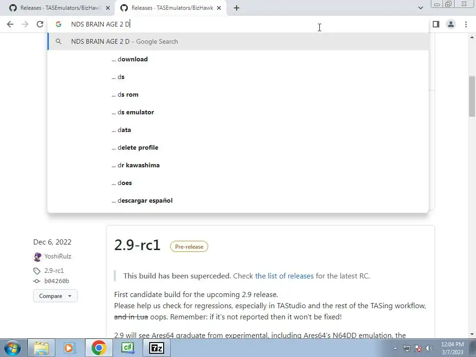Click the network tray icon
The width and height of the screenshot is (476, 357).
pos(406,348)
